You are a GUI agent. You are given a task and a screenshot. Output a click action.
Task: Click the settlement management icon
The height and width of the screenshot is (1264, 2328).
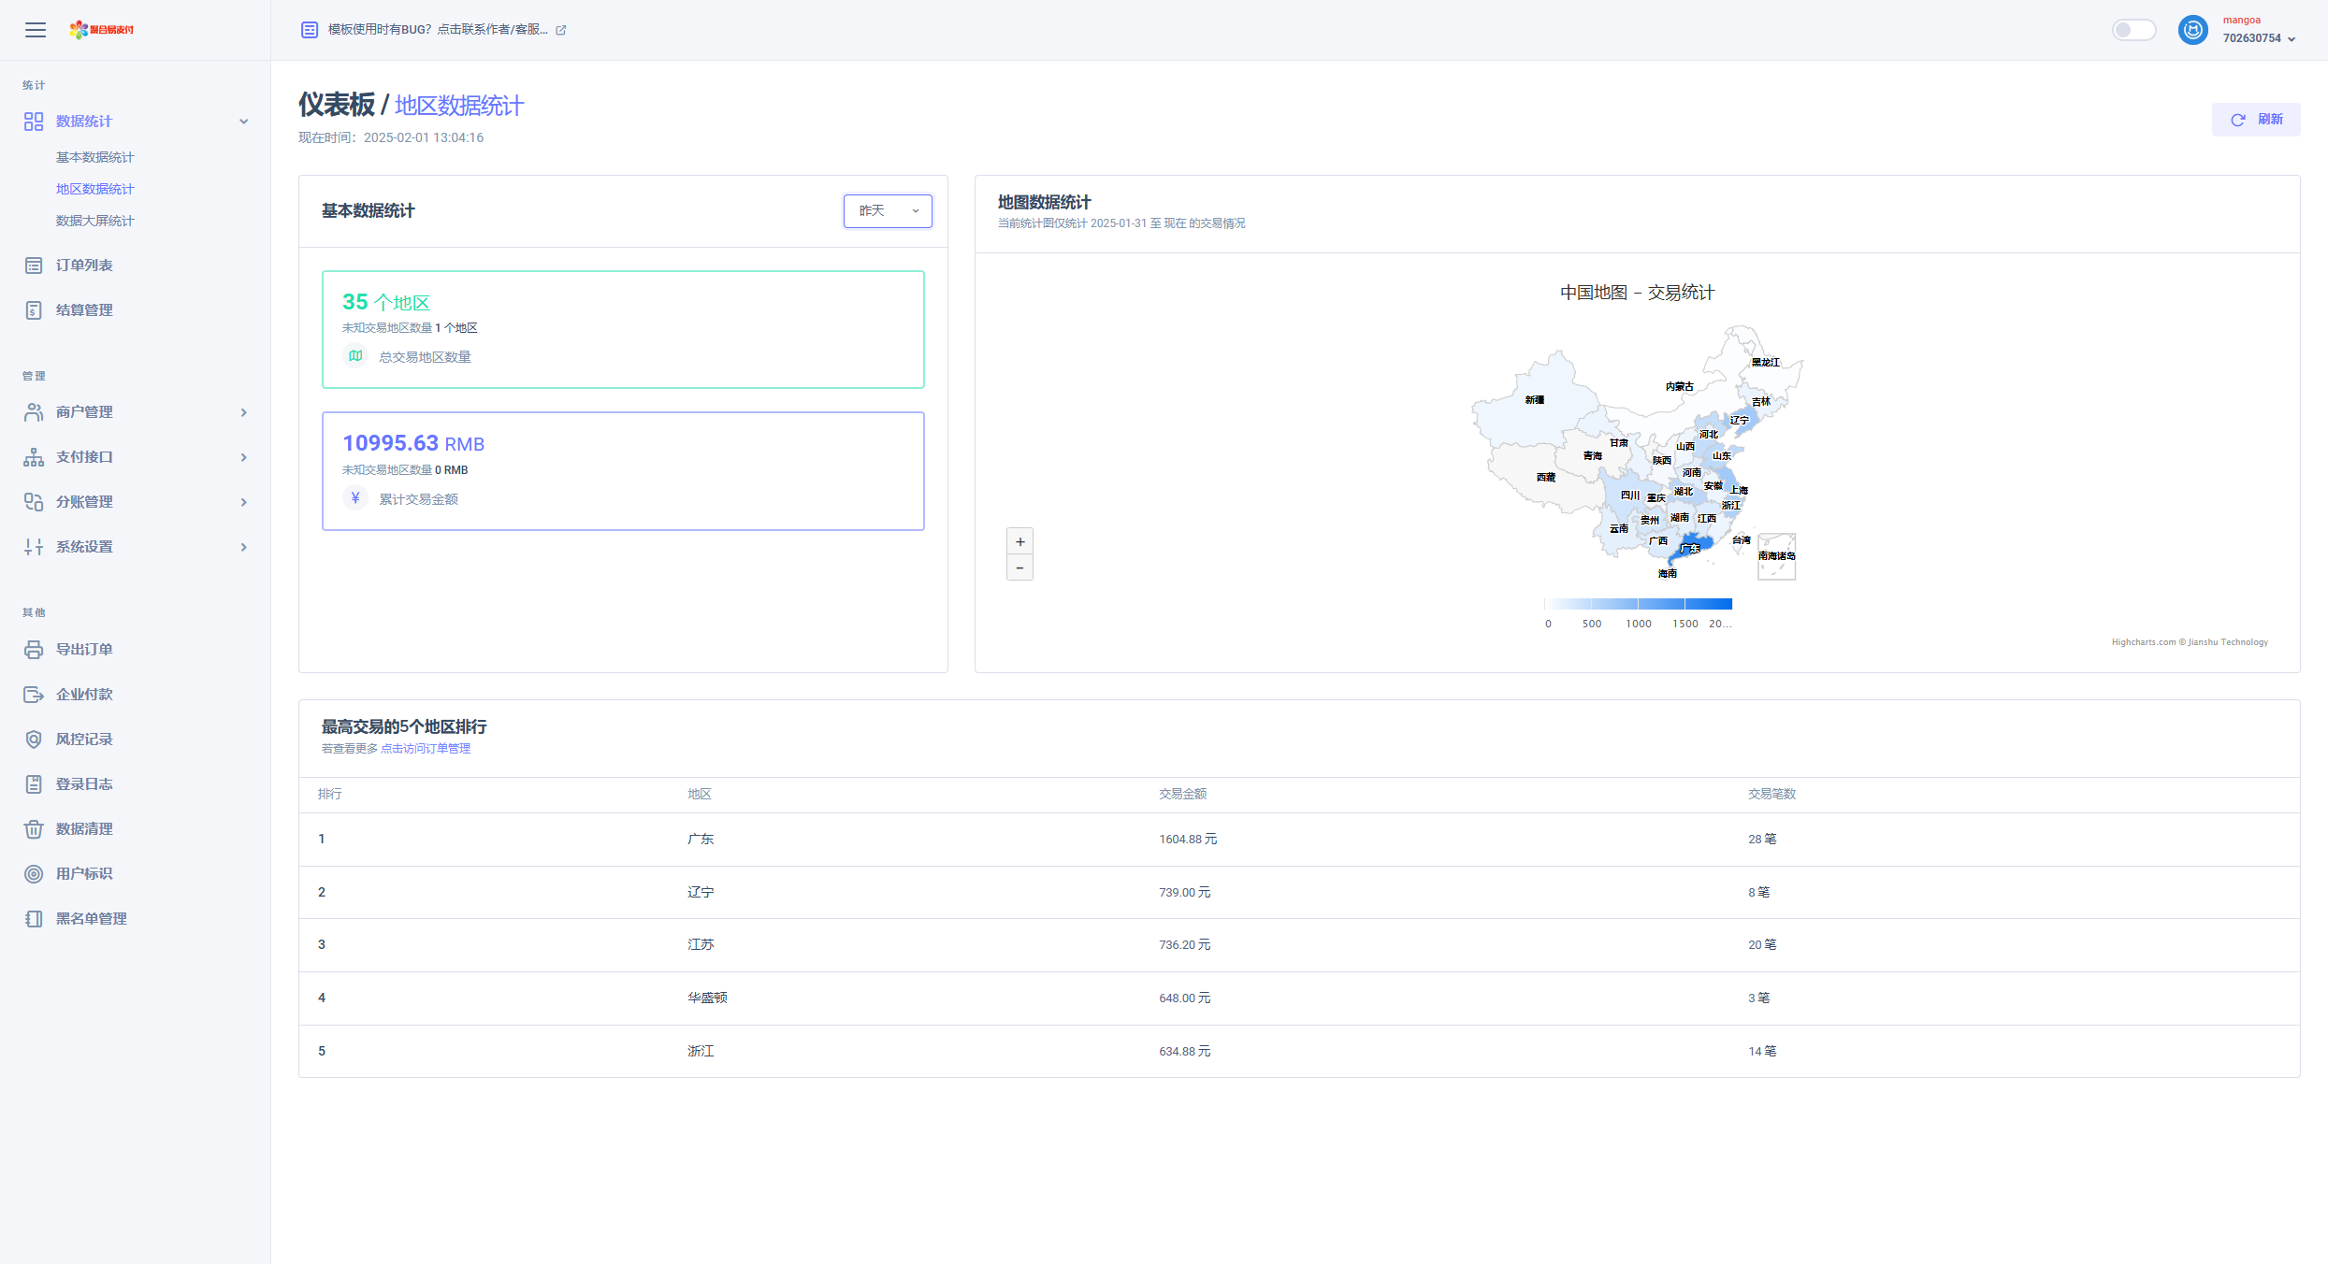click(x=34, y=310)
